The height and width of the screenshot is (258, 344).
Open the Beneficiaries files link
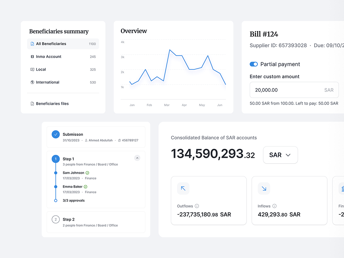[52, 104]
